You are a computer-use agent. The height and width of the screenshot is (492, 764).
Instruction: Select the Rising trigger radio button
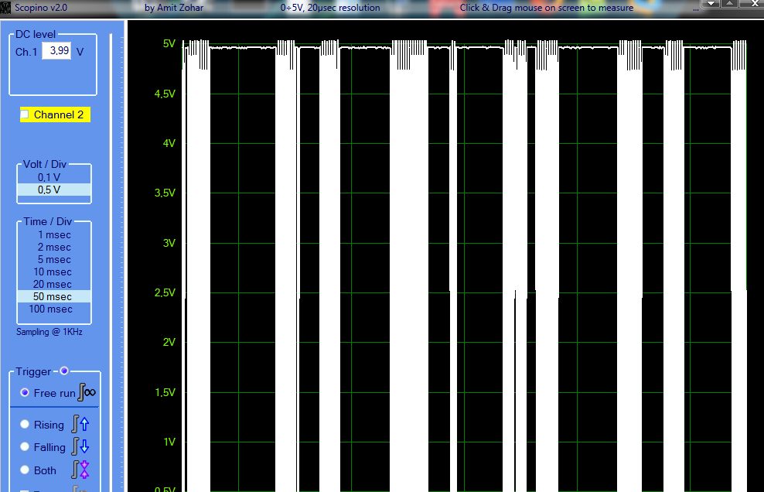tap(25, 425)
